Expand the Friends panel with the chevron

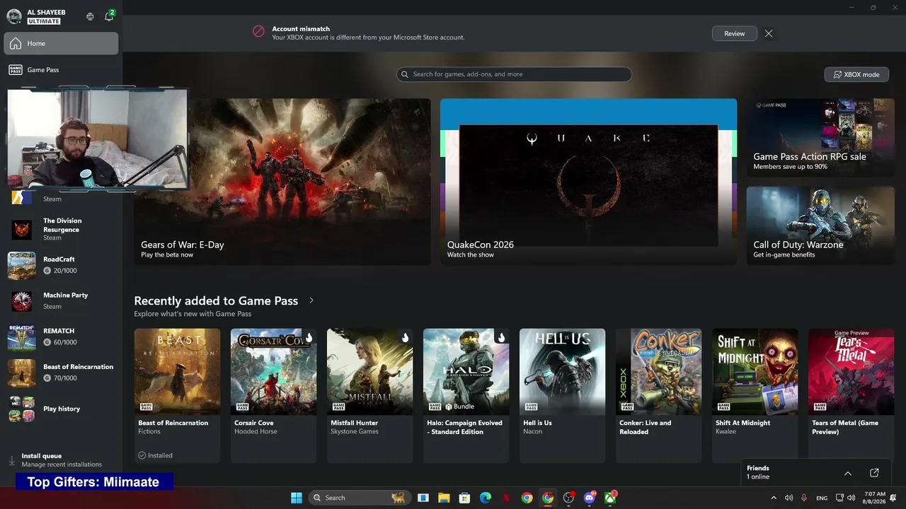point(848,473)
